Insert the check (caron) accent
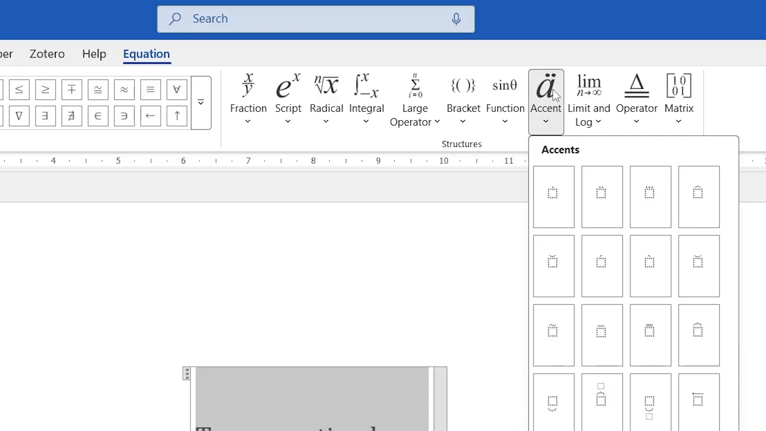 point(554,266)
